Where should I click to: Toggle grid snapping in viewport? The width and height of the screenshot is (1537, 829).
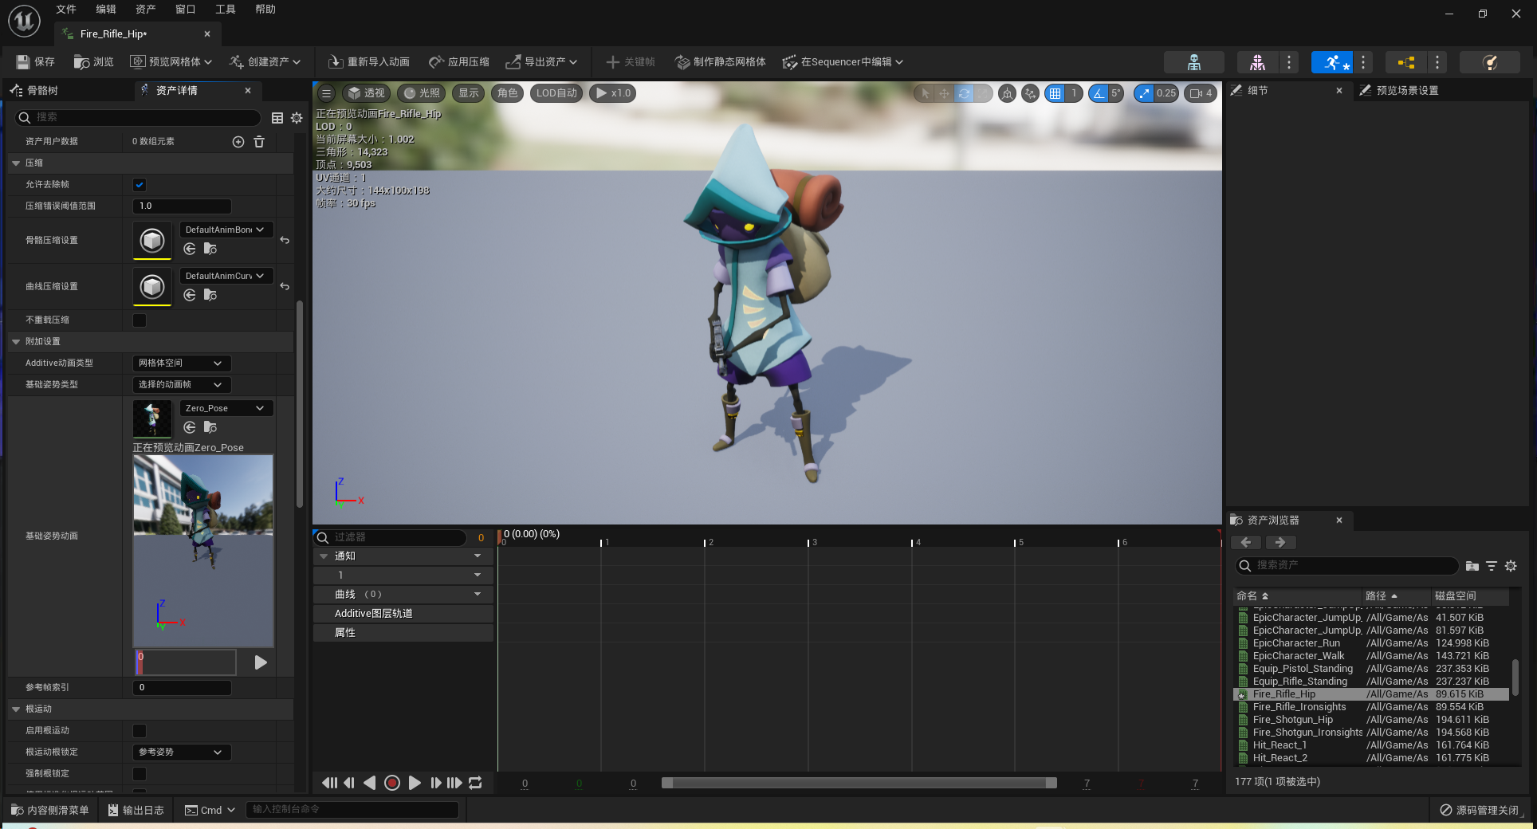pos(1055,93)
